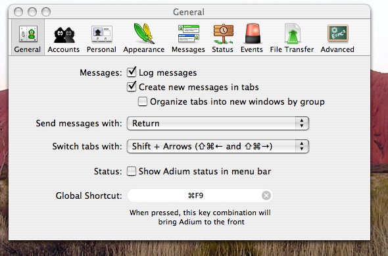Click the 'Status:' label
Screen dimensions: 388x256
(x=108, y=171)
